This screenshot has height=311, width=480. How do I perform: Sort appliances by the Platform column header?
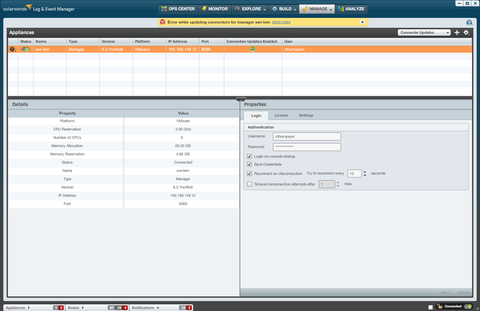[x=149, y=41]
